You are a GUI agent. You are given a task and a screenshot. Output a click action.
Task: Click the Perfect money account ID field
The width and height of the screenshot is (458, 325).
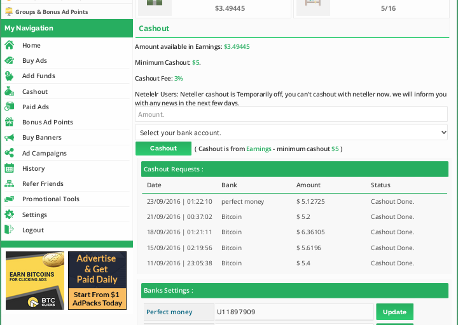click(x=294, y=312)
